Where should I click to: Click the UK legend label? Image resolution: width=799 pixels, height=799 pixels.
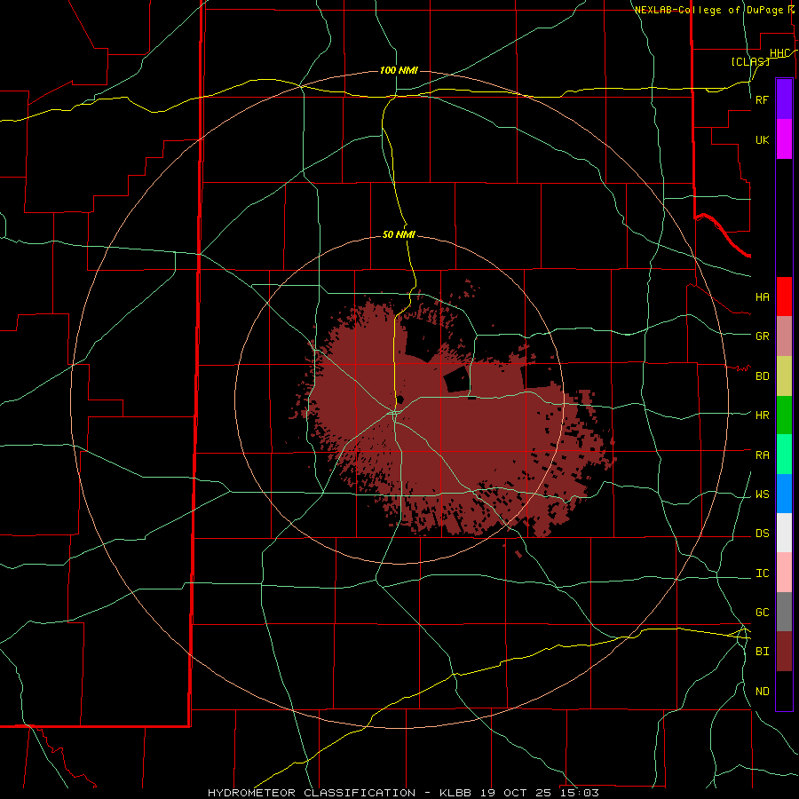(762, 139)
